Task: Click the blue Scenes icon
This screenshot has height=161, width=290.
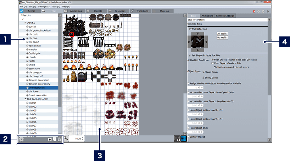Action: tap(22, 11)
